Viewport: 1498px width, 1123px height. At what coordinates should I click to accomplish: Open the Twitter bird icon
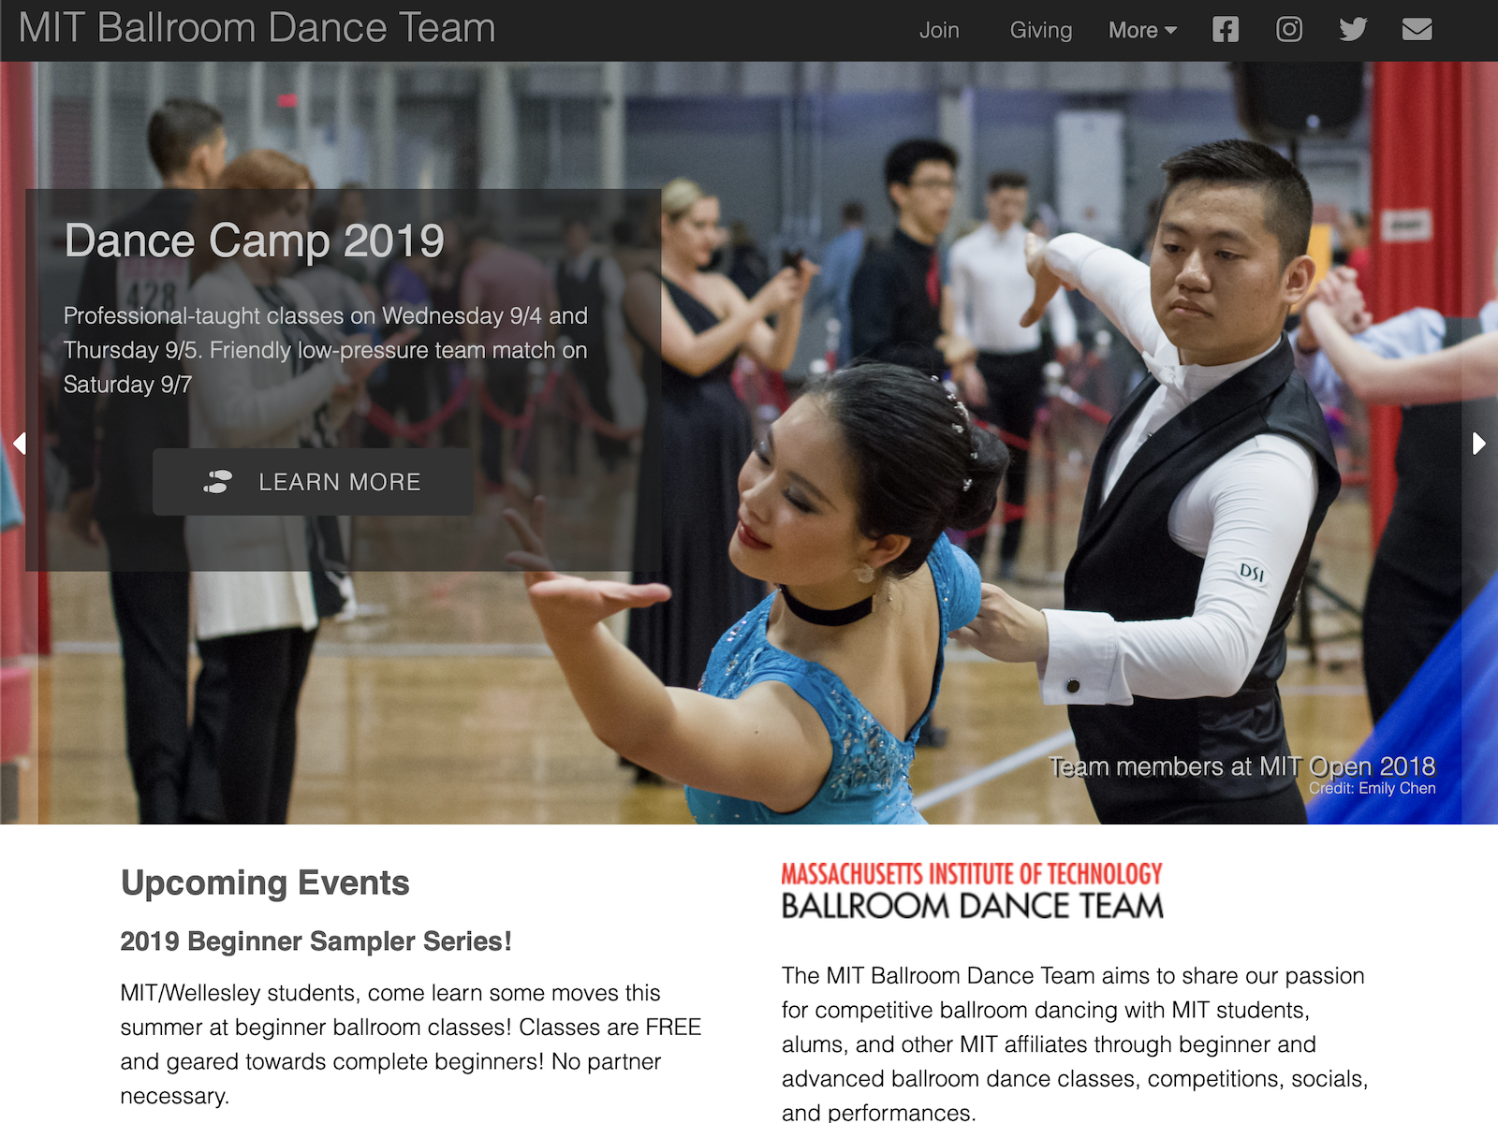1353,30
